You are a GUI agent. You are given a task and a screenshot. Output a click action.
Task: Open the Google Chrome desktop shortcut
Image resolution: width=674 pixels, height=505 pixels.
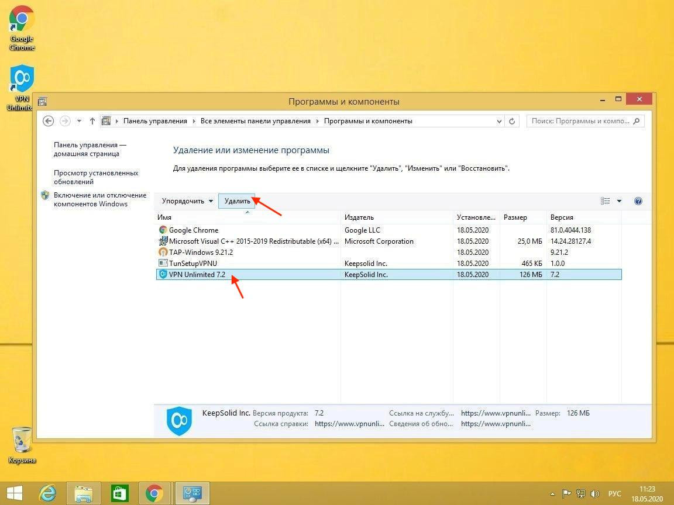pos(22,27)
